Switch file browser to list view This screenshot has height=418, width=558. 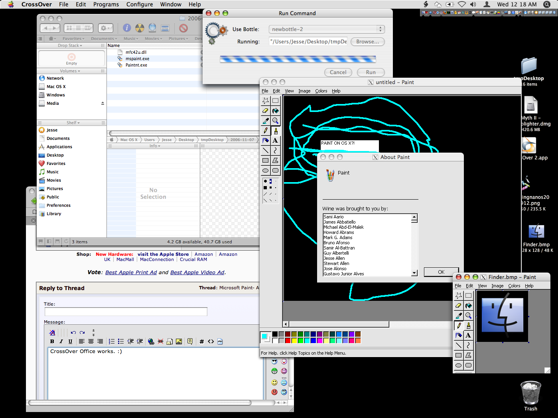pos(78,28)
